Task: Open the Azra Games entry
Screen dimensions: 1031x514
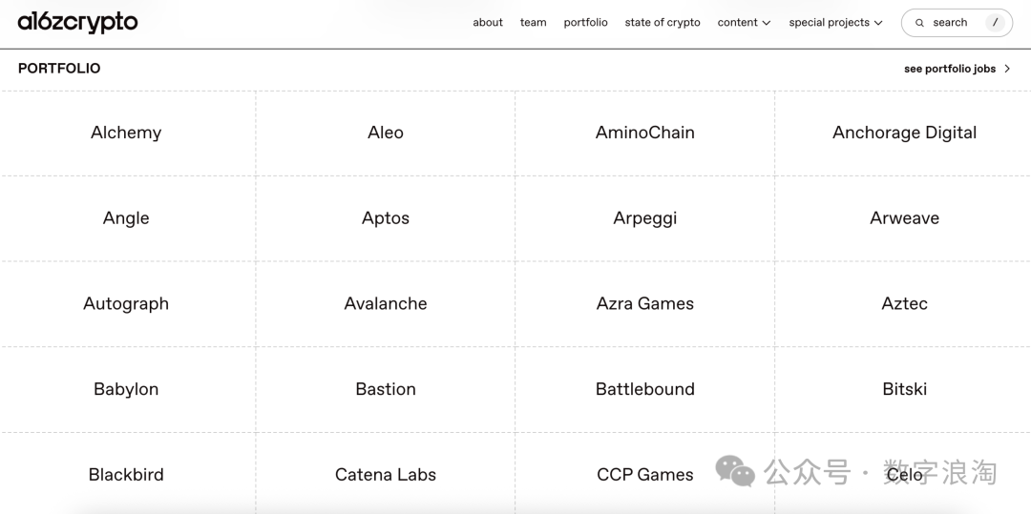Action: pyautogui.click(x=645, y=303)
